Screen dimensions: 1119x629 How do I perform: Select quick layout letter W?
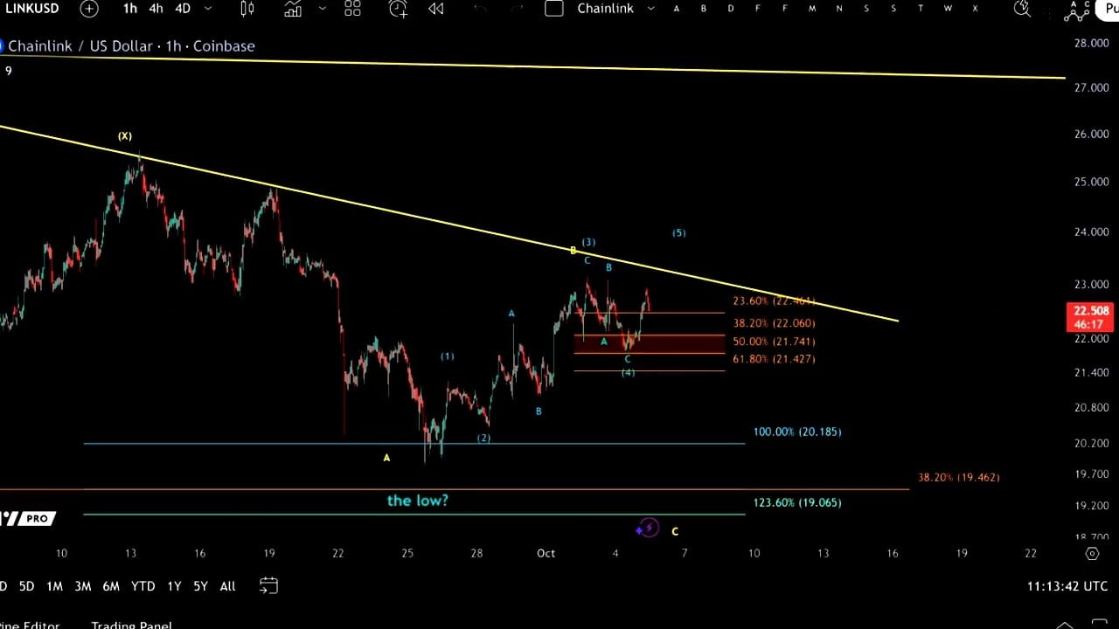click(x=948, y=9)
